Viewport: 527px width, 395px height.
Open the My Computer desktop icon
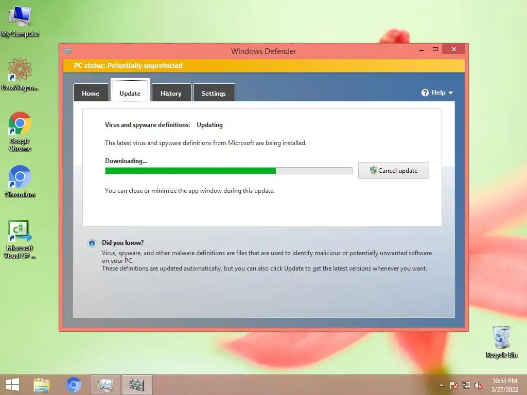pyautogui.click(x=20, y=21)
